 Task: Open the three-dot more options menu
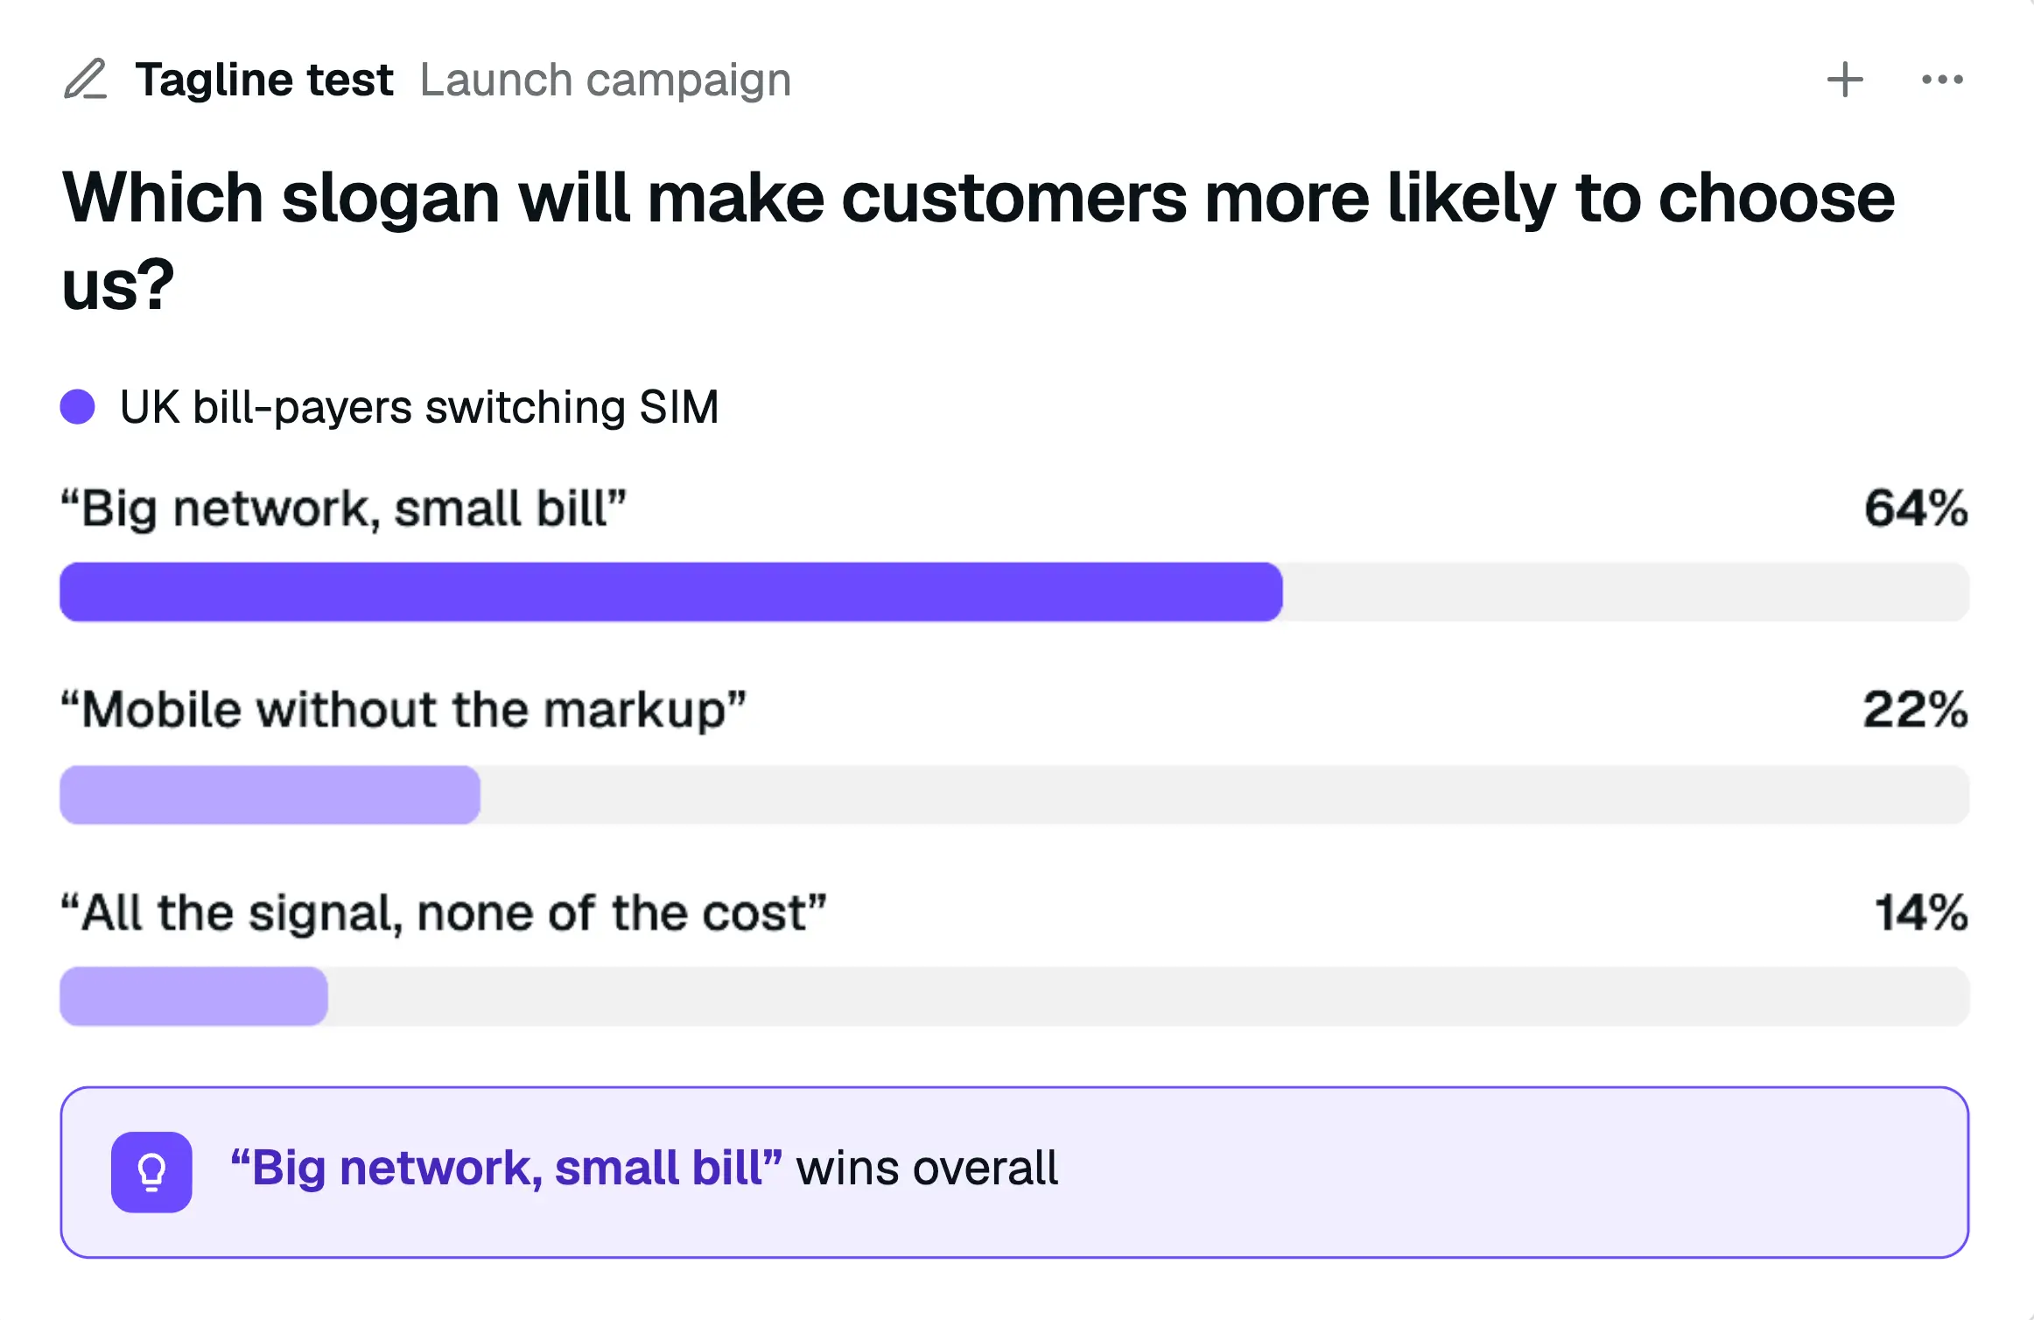[1942, 80]
